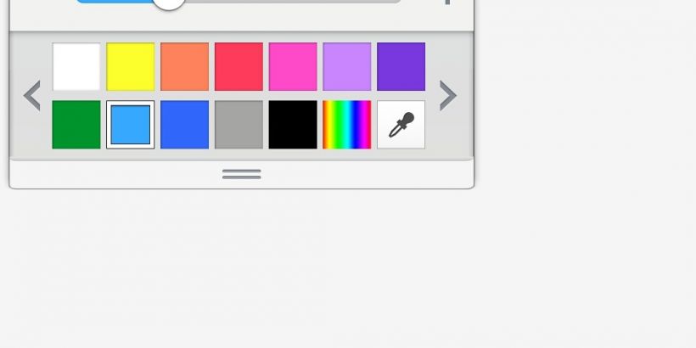Select the gray color swatch
Viewport: 696px width, 348px height.
pyautogui.click(x=239, y=125)
